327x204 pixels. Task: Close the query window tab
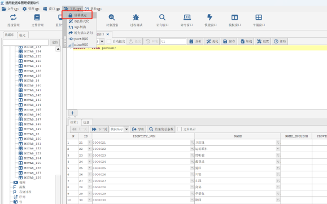(x=108, y=34)
